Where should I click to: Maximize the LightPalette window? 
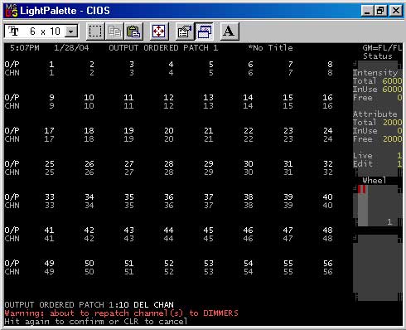(380, 11)
